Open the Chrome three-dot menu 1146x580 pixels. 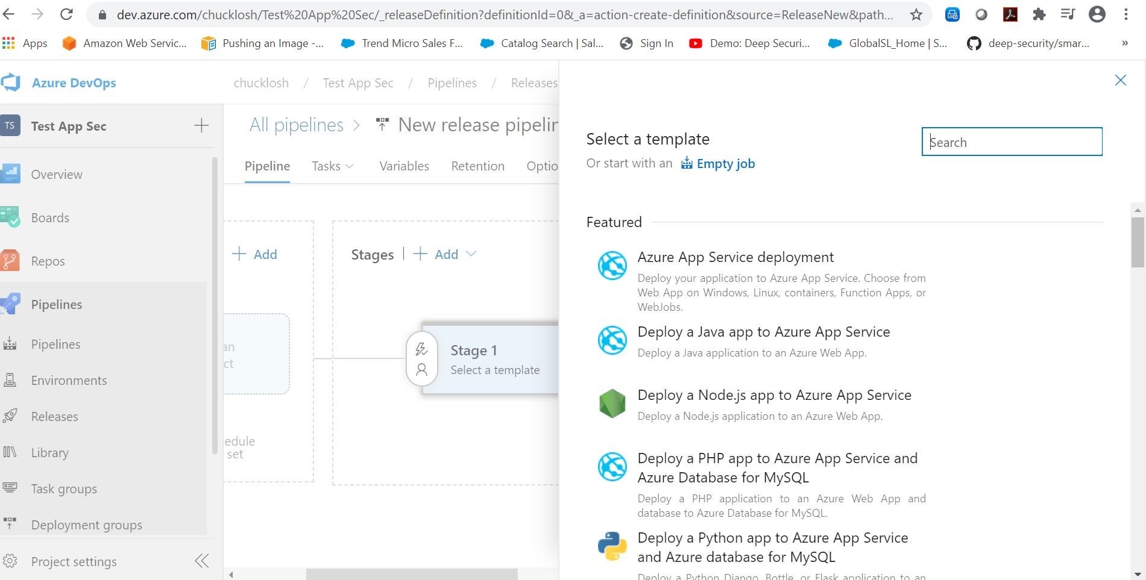click(1126, 14)
